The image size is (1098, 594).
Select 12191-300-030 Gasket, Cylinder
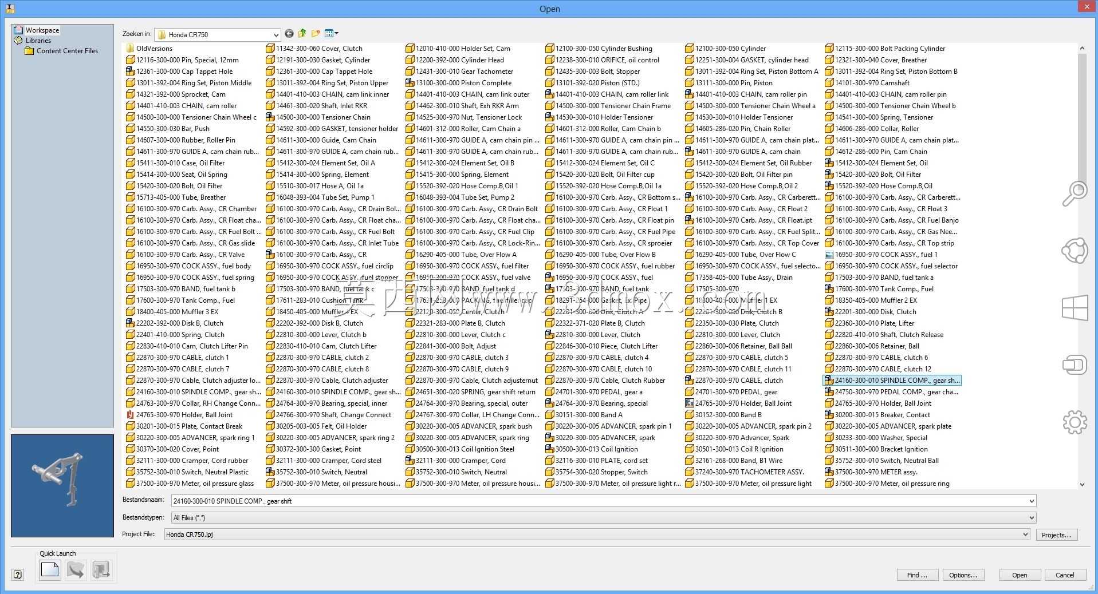coord(323,60)
